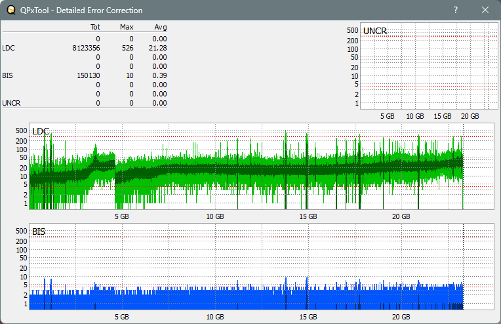Click the 15 GB axis label under UNCR graph
501x324 pixels.
point(442,116)
